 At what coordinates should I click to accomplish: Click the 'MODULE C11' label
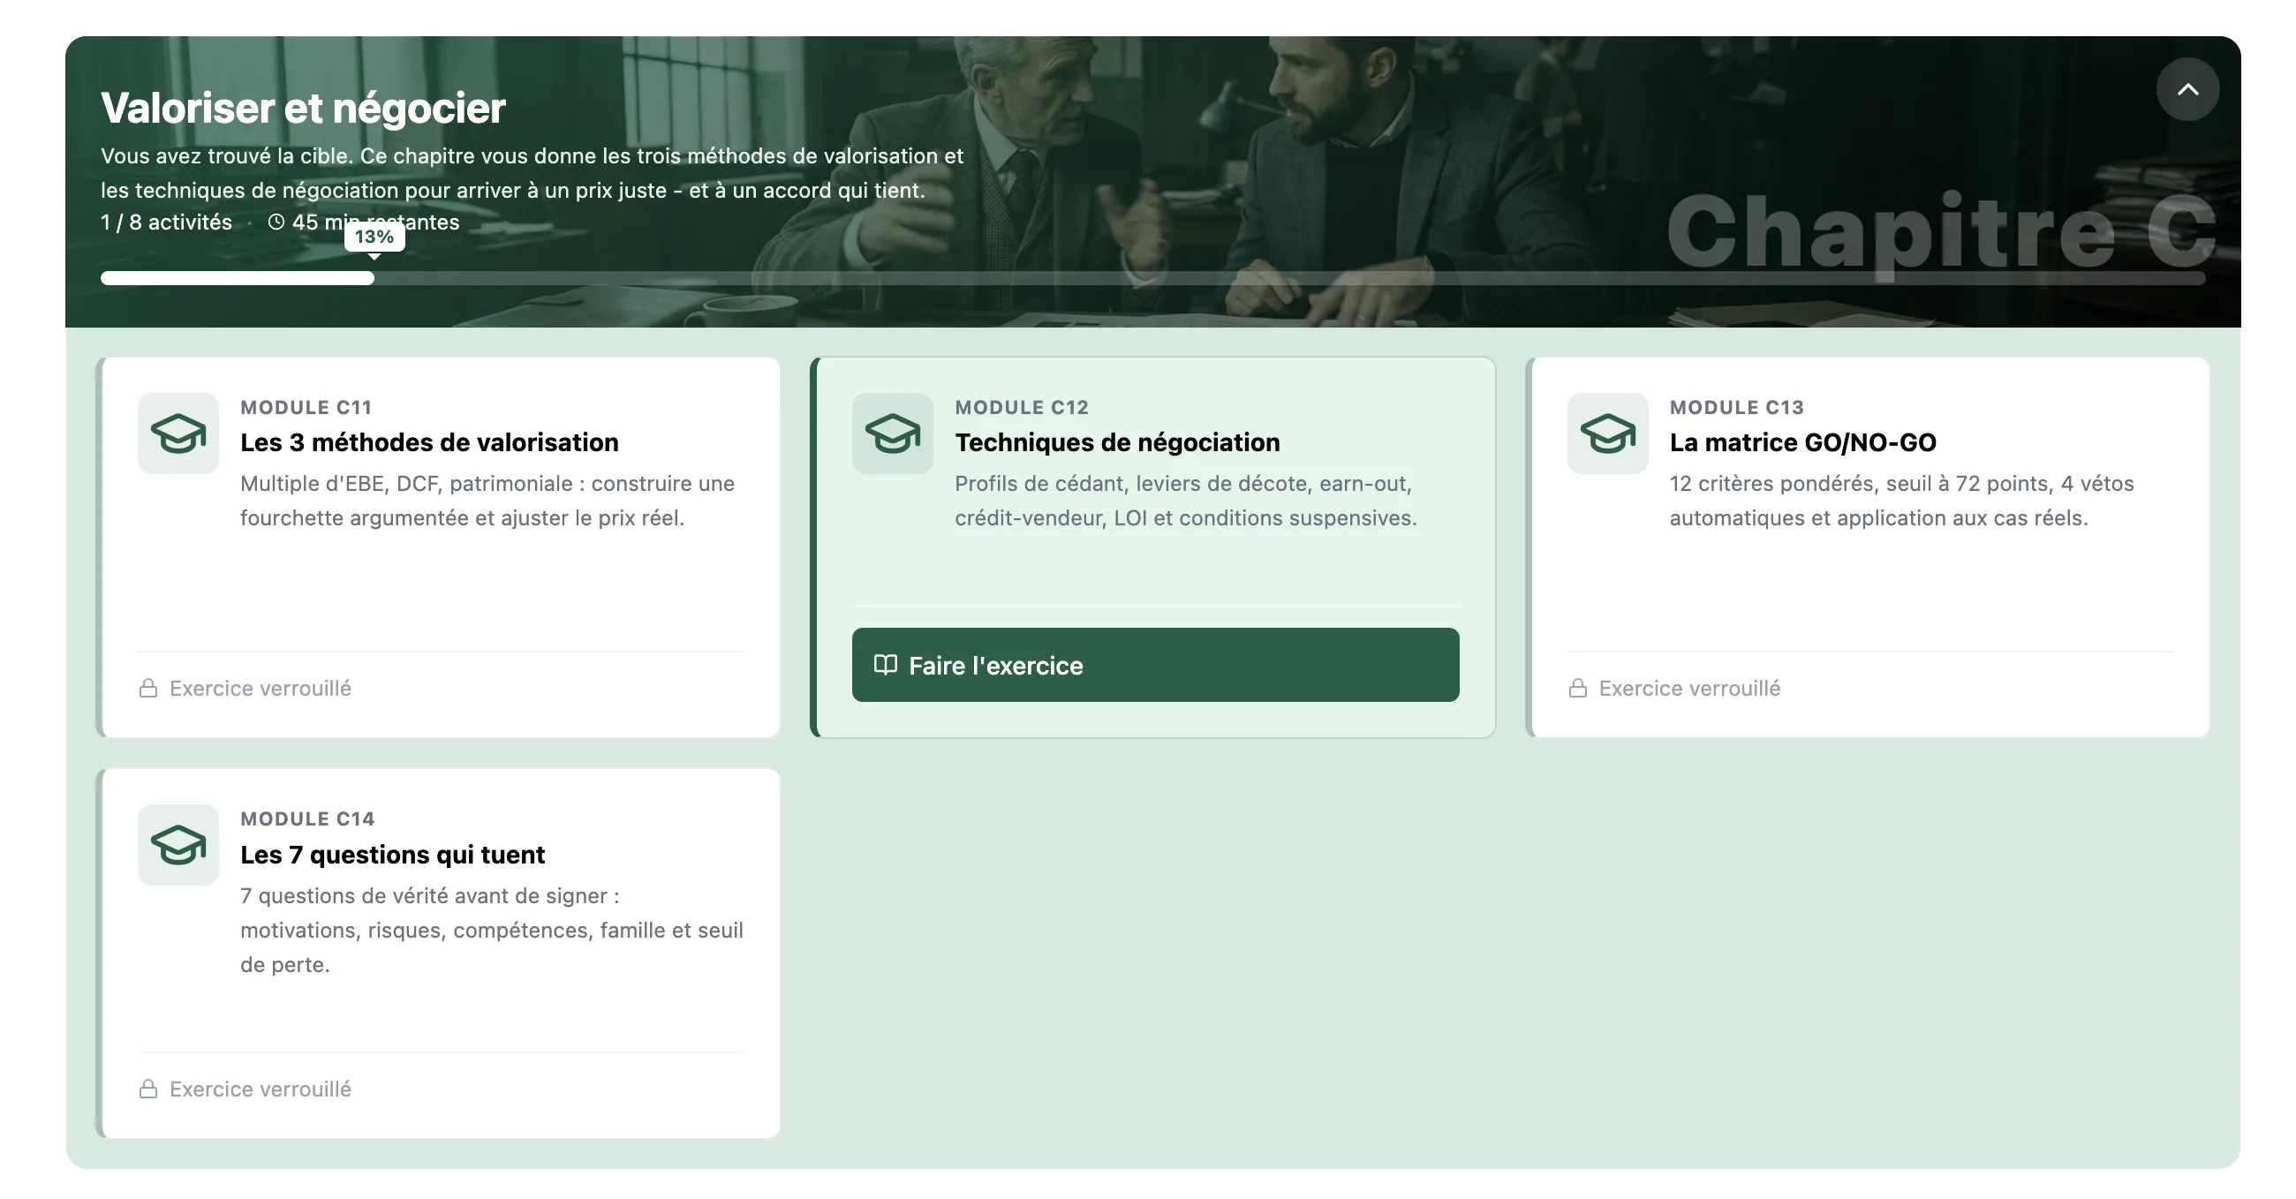[306, 407]
